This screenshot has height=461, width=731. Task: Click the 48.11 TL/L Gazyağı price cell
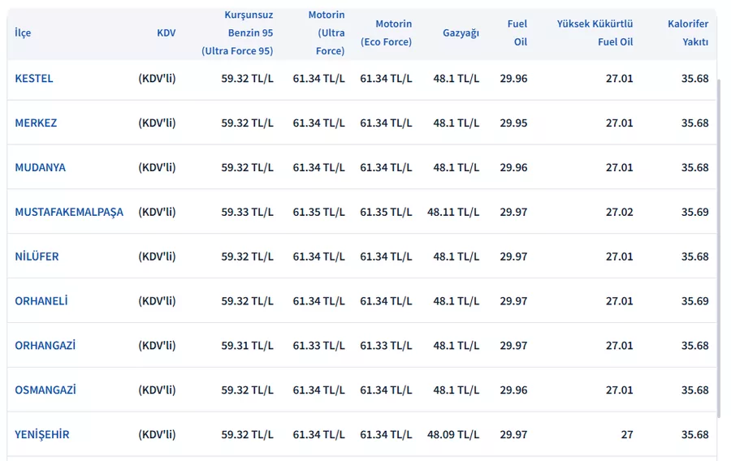pos(453,213)
